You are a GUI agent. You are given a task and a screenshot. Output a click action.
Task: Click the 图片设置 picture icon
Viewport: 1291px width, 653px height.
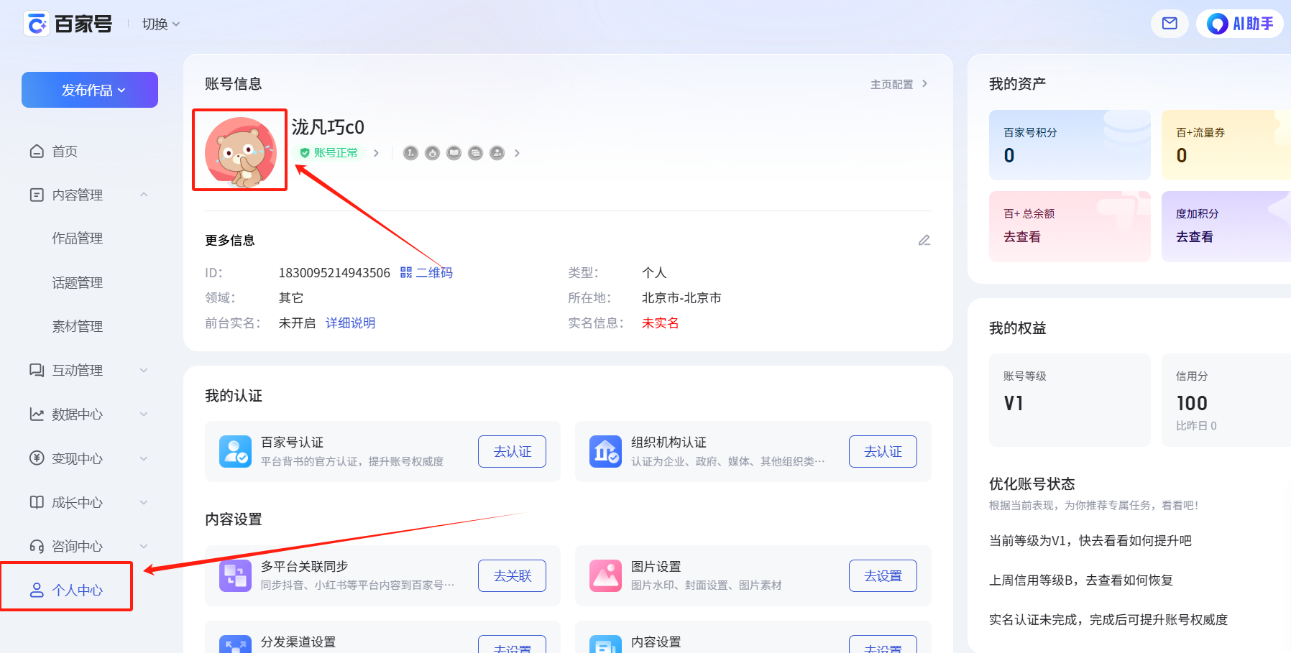coord(605,575)
